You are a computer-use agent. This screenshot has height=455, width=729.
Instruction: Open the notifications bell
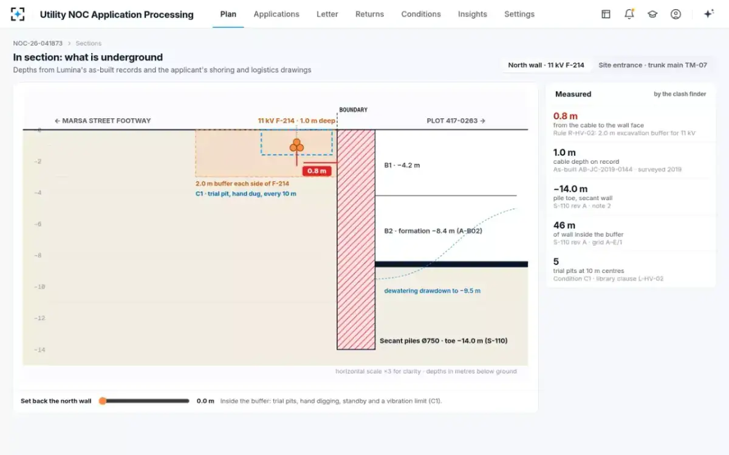click(629, 14)
